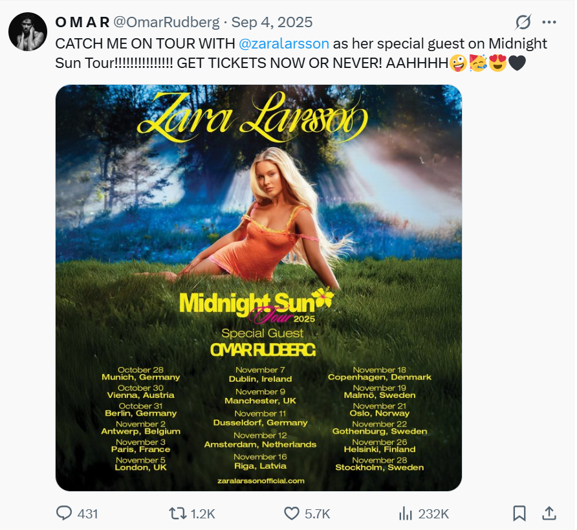Viewport: 577px width, 530px height.
Task: Click the reply speech bubble icon
Action: coord(64,513)
